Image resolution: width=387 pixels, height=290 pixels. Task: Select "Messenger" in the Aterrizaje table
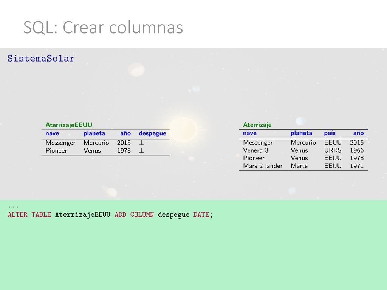258,142
